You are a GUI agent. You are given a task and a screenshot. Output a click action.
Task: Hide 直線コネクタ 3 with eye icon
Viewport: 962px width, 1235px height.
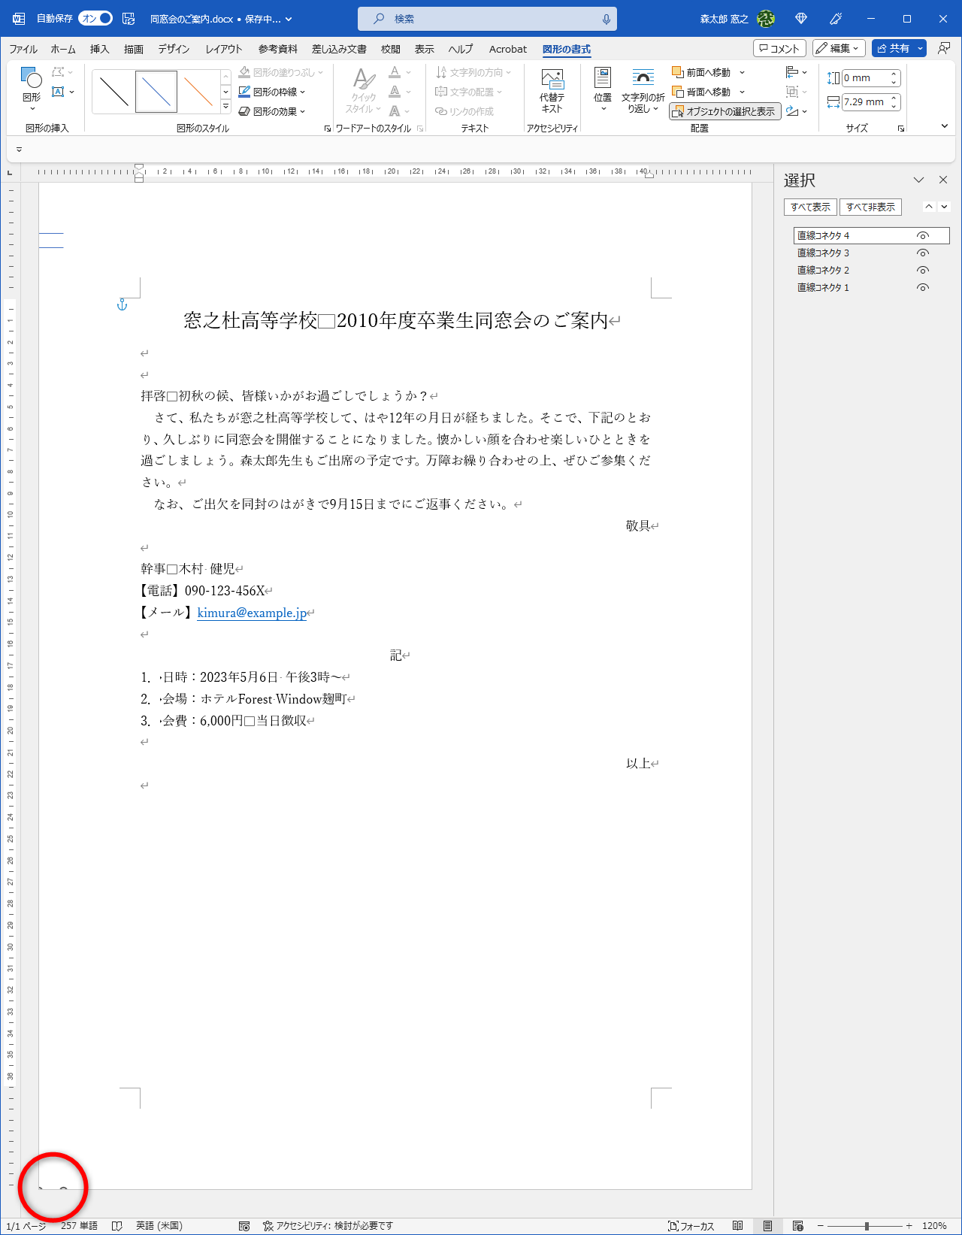point(923,253)
